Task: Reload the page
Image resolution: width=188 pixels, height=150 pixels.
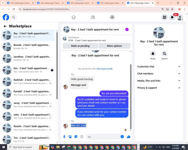Action: tap(14, 9)
